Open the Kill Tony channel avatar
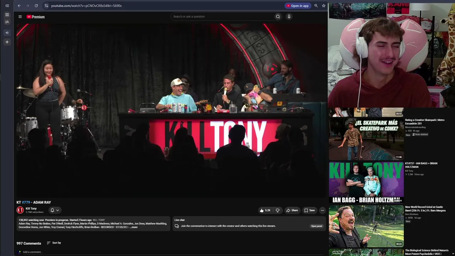The height and width of the screenshot is (256, 455). pos(20,210)
